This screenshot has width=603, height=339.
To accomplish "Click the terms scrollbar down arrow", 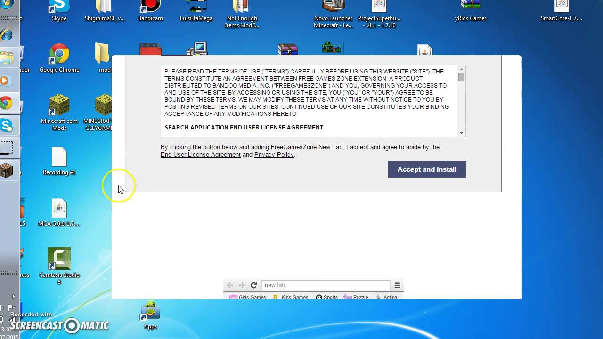I will 461,133.
